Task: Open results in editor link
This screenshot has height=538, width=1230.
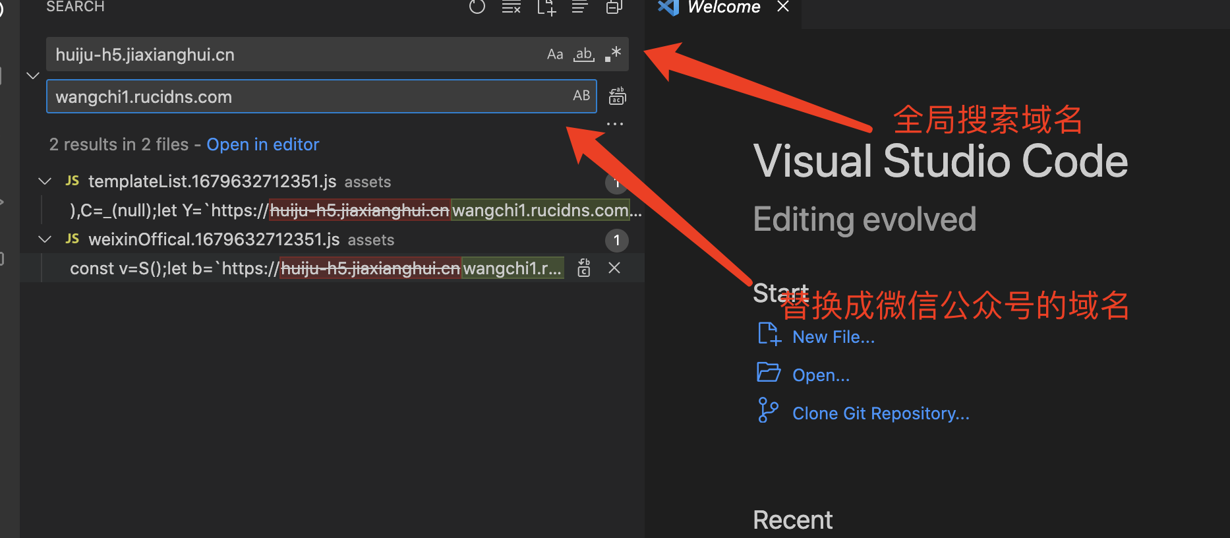Action: (263, 144)
